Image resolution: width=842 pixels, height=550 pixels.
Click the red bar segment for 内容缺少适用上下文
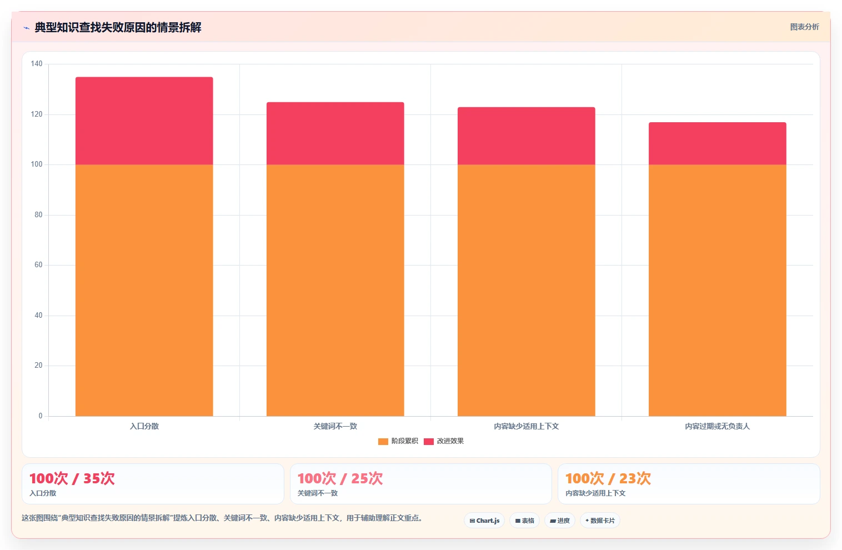point(527,136)
